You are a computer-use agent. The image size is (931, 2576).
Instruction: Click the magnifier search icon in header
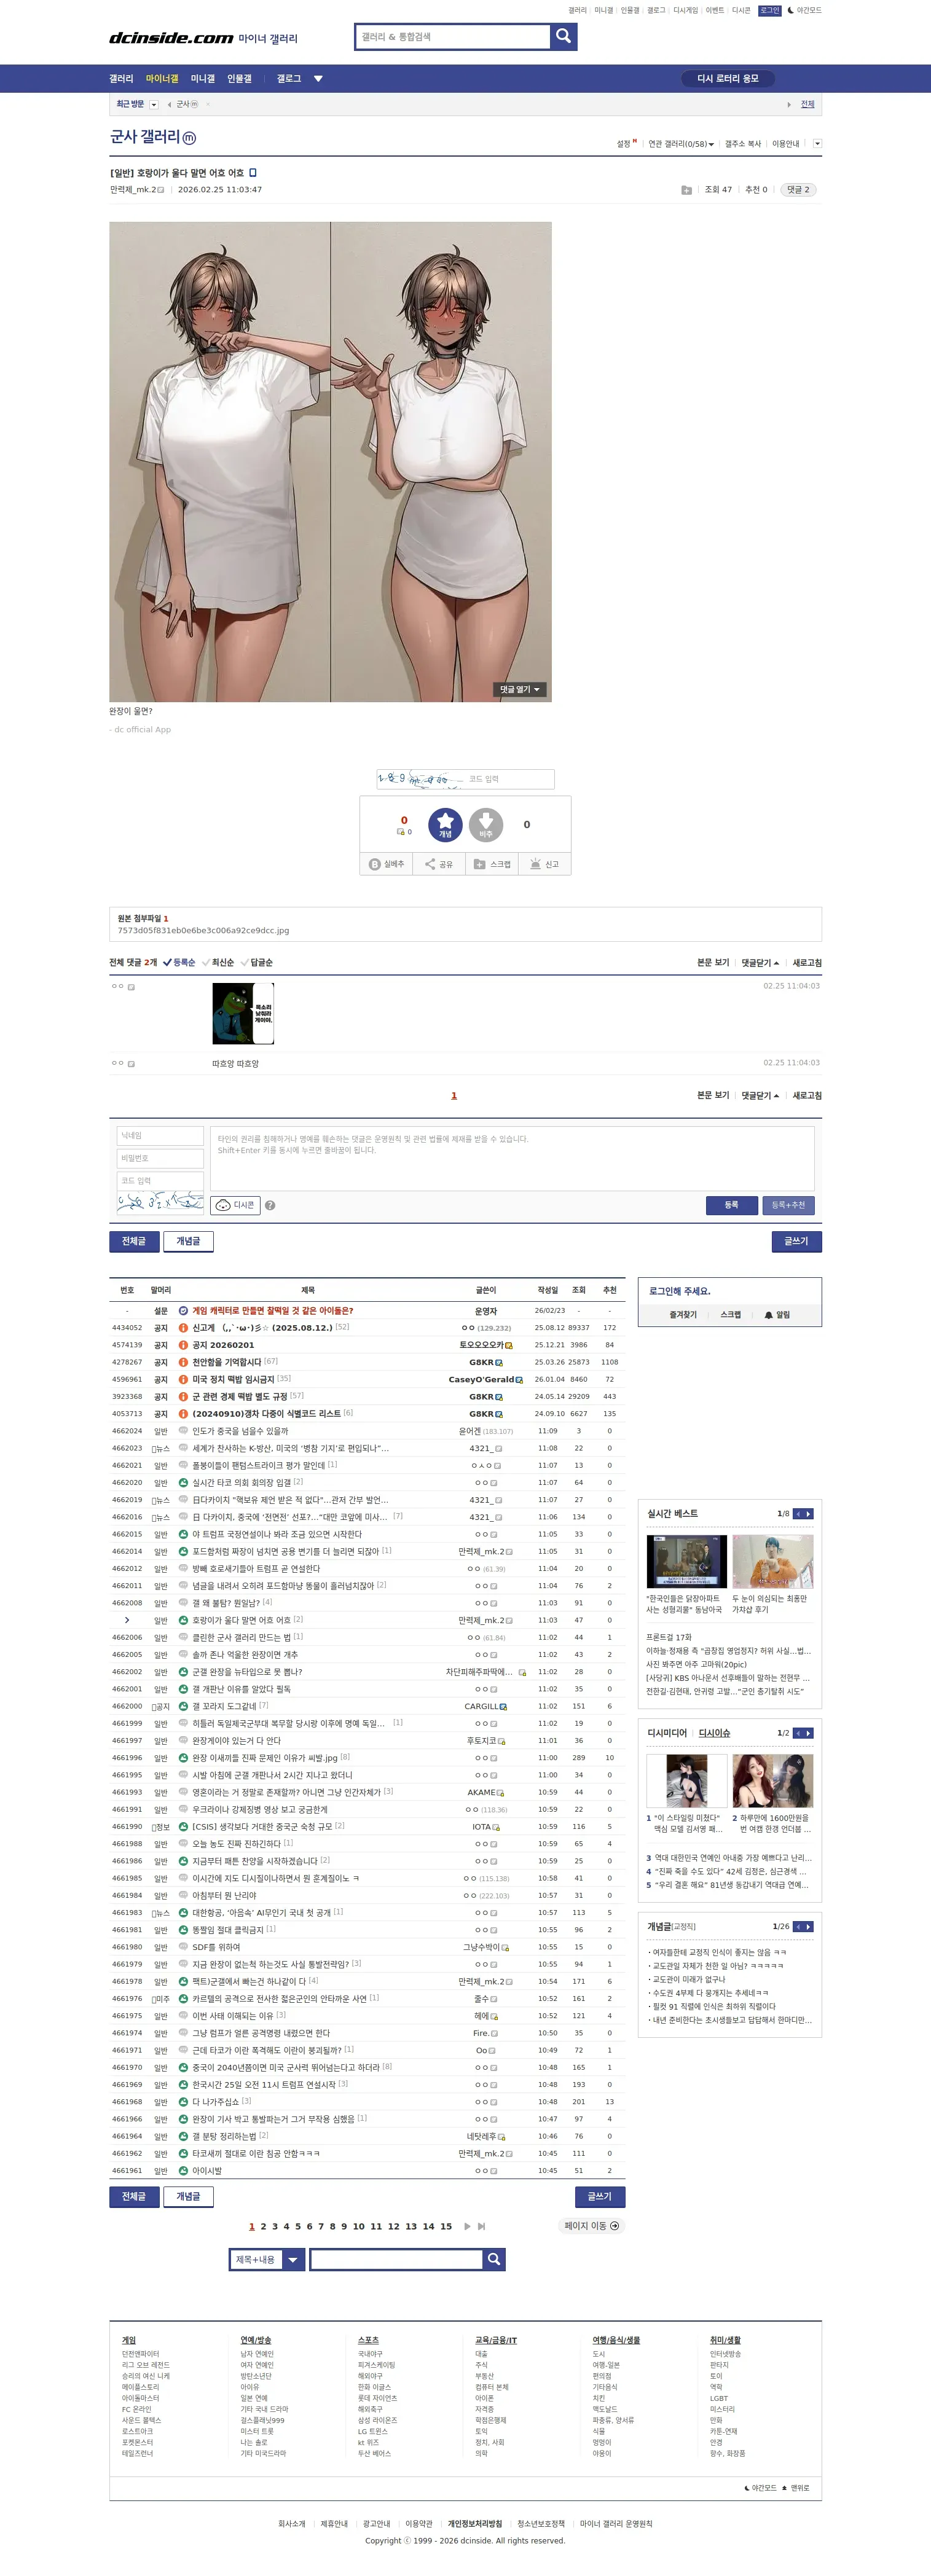563,36
